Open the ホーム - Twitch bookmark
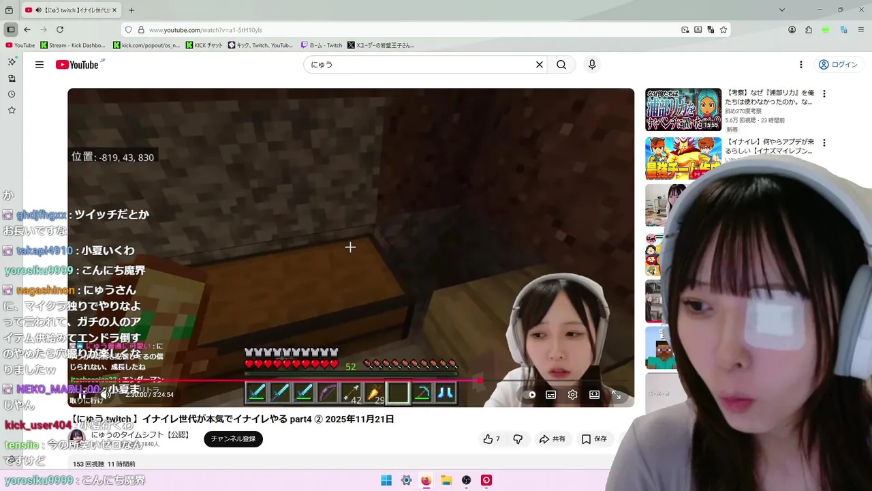This screenshot has height=491, width=872. click(322, 46)
